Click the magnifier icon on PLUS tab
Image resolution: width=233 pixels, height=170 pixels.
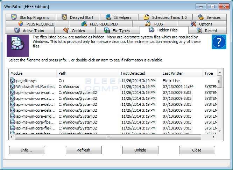148,24
